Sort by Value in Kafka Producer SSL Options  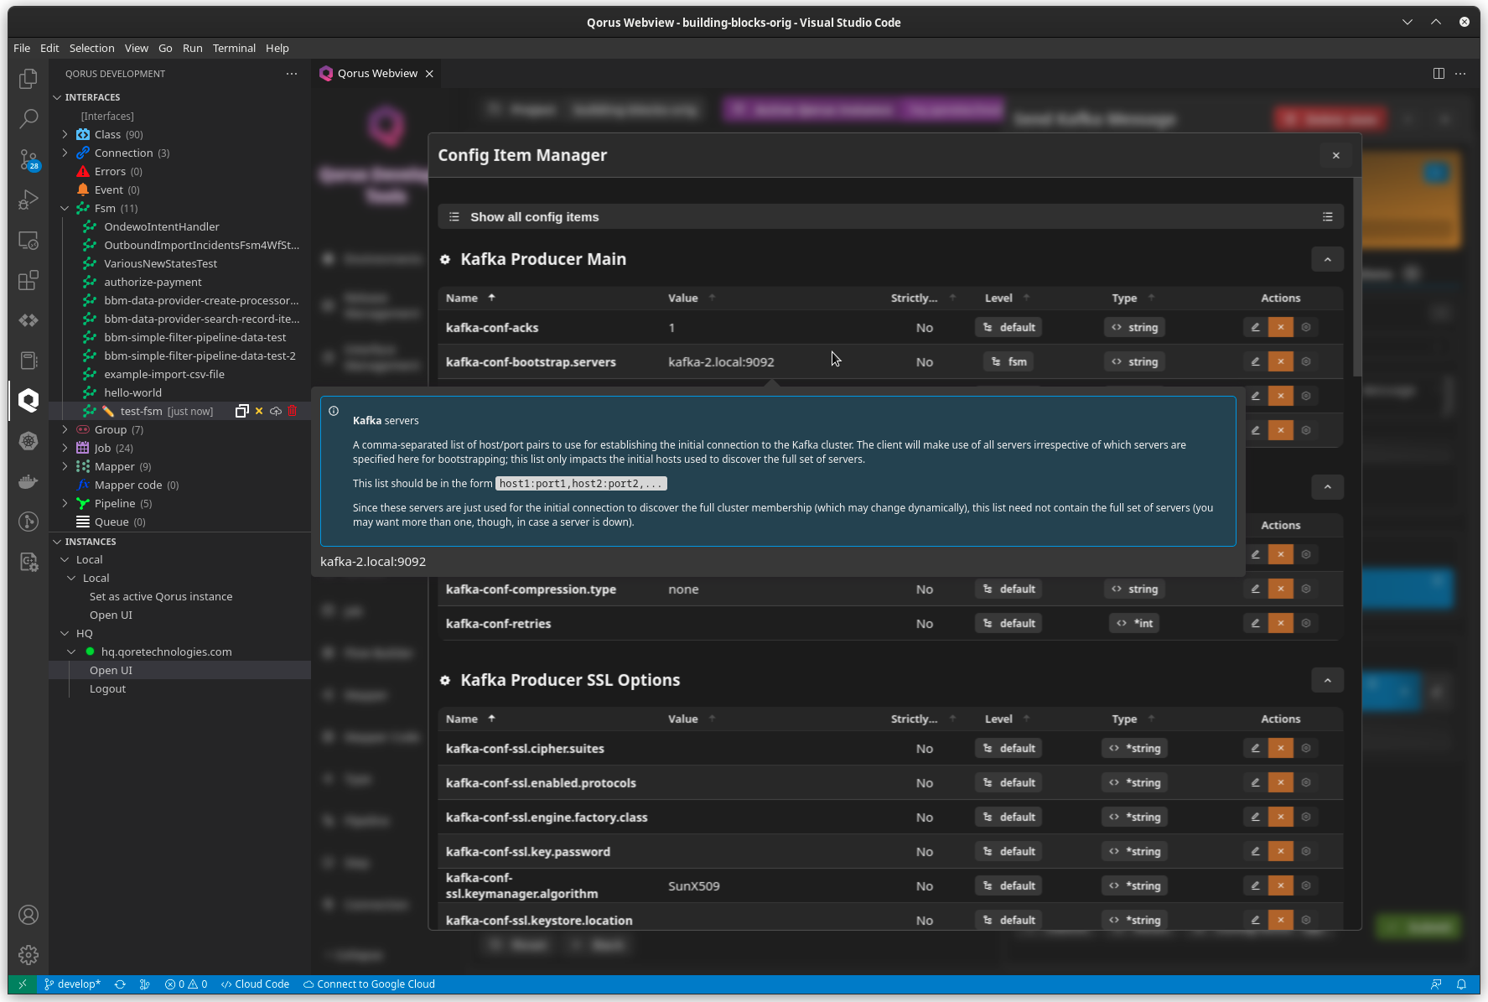692,719
